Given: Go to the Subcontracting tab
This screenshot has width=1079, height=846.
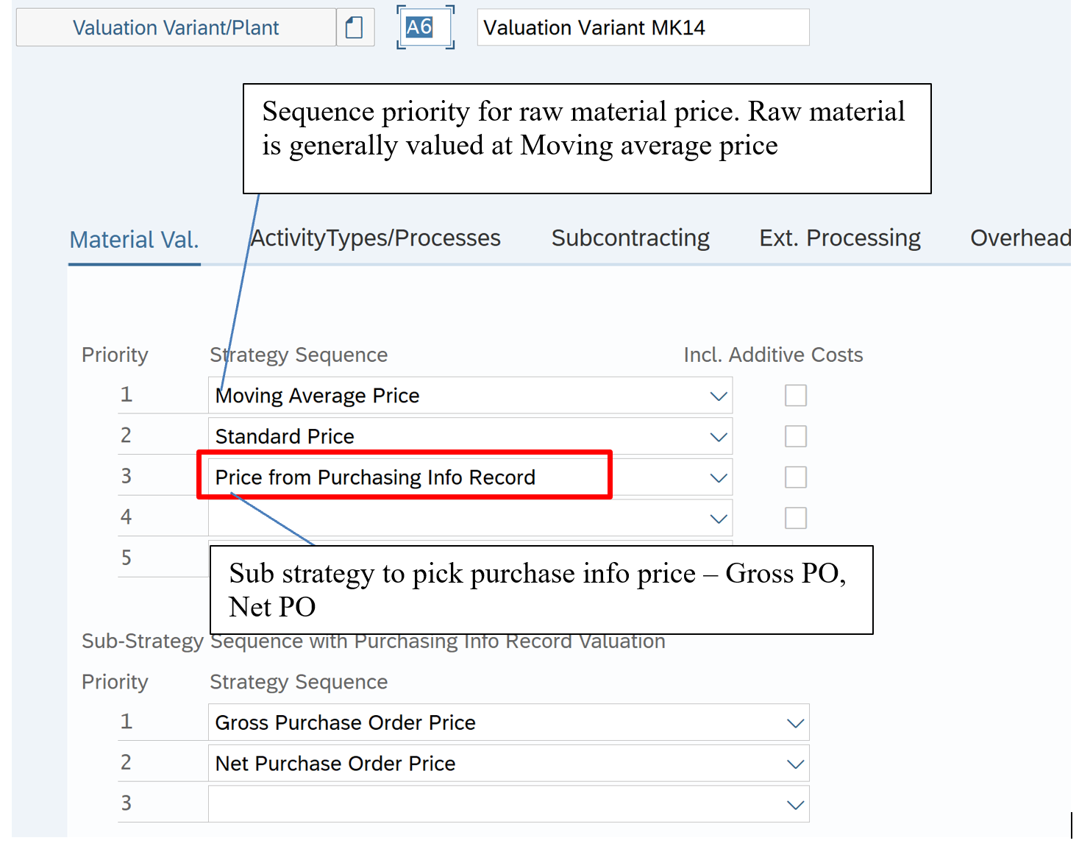Looking at the screenshot, I should pos(630,238).
